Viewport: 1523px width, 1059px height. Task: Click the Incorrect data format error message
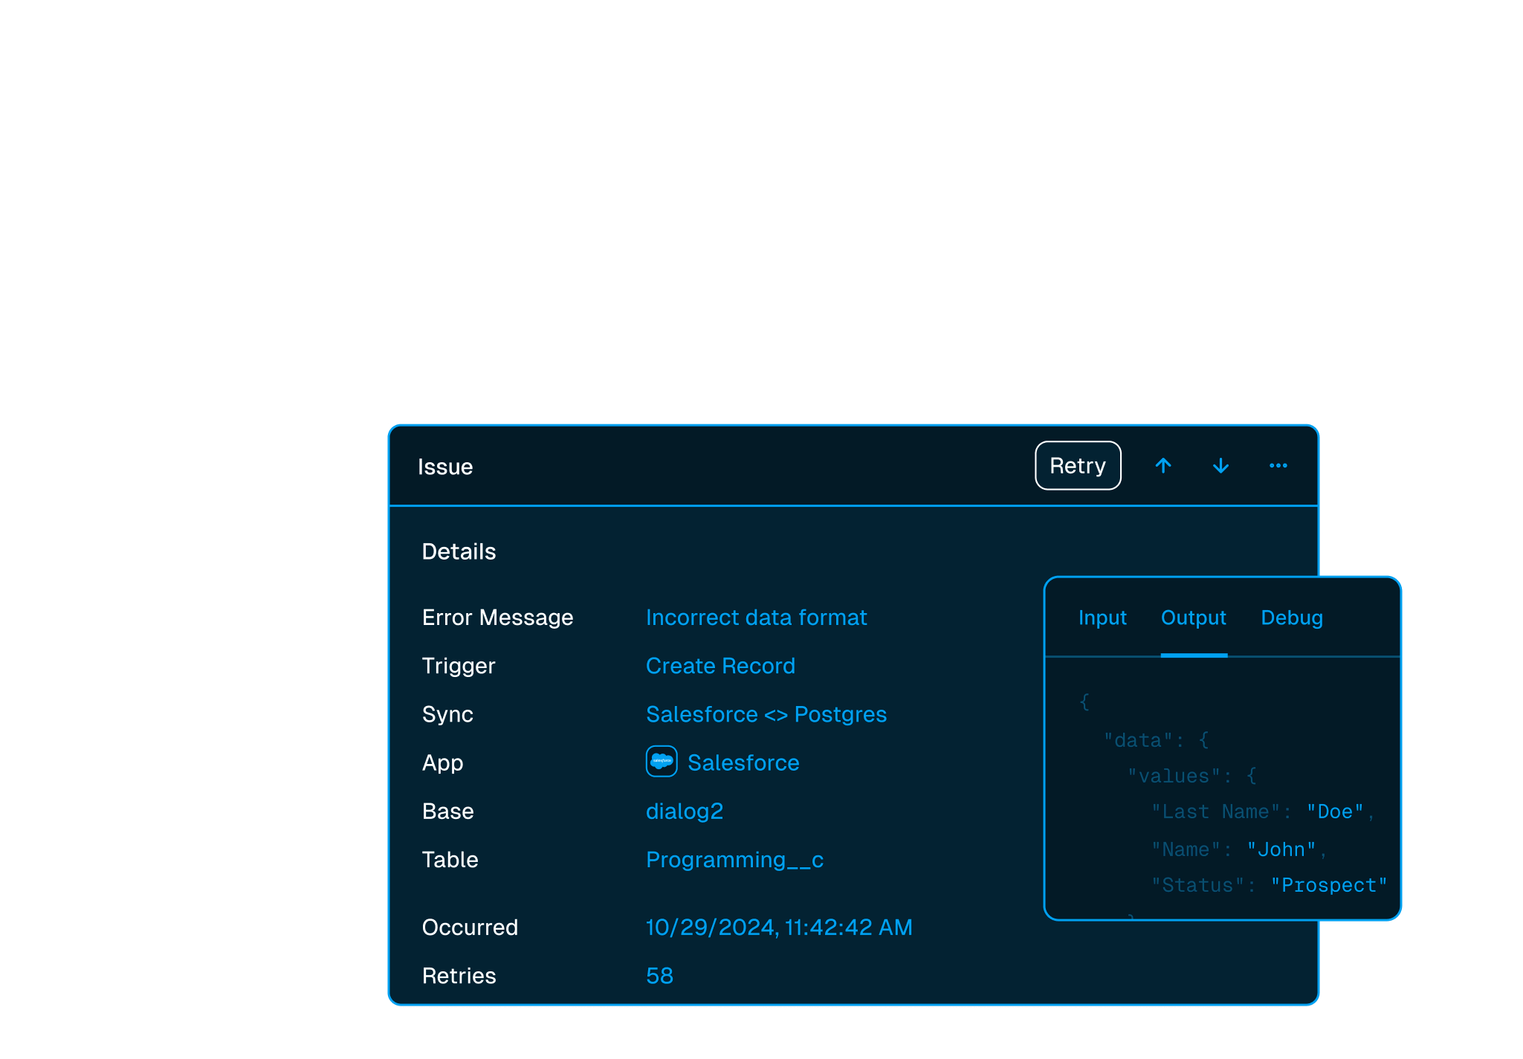[756, 618]
